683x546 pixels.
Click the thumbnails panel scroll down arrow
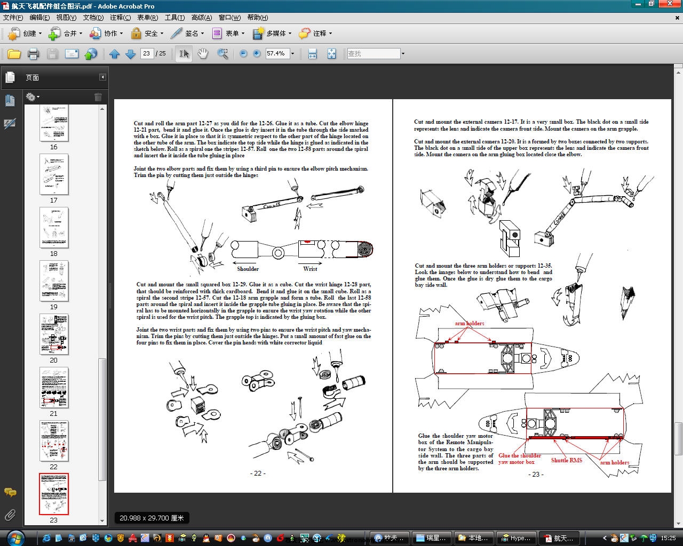[x=102, y=521]
